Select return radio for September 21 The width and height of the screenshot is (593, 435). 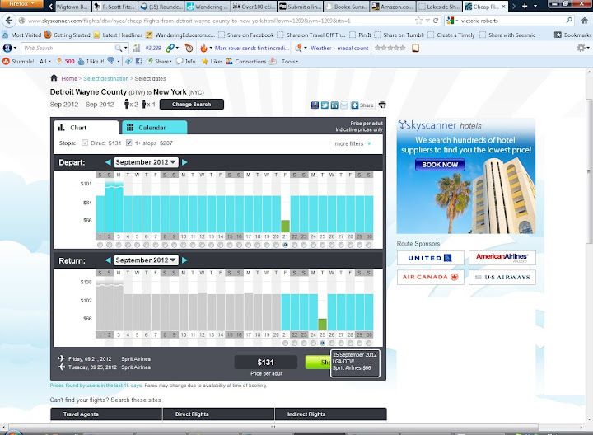[285, 343]
